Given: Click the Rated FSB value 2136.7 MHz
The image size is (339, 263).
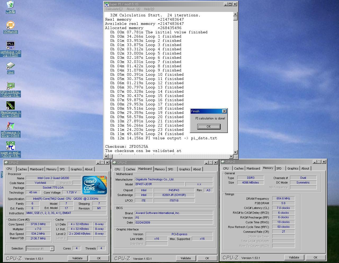Looking at the screenshot, I should click(x=38, y=238).
